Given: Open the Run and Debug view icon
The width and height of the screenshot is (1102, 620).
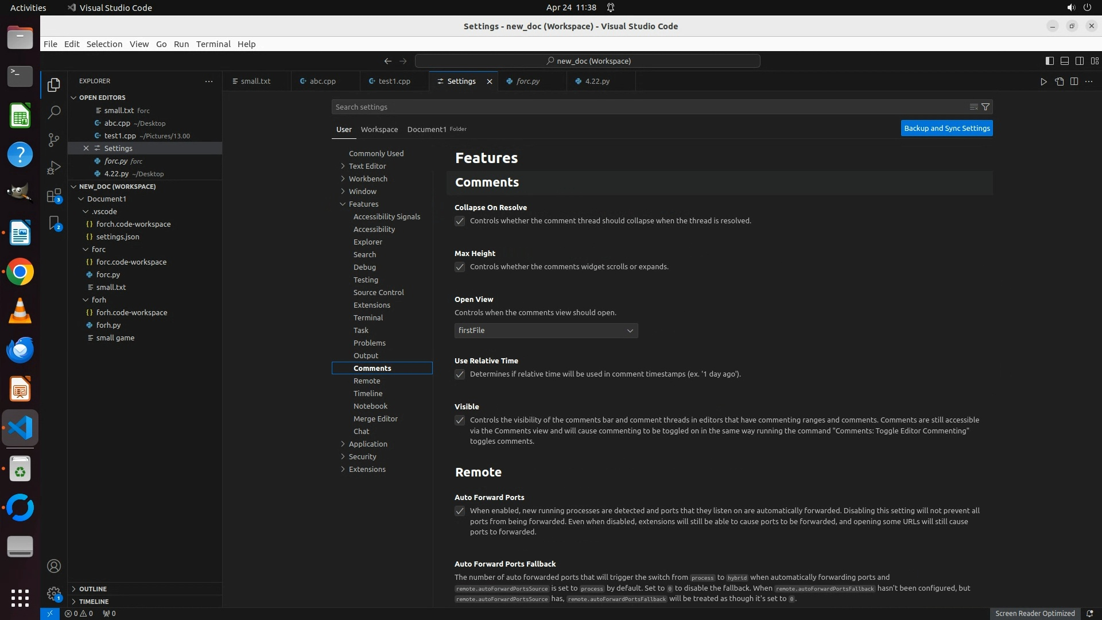Looking at the screenshot, I should click(54, 168).
